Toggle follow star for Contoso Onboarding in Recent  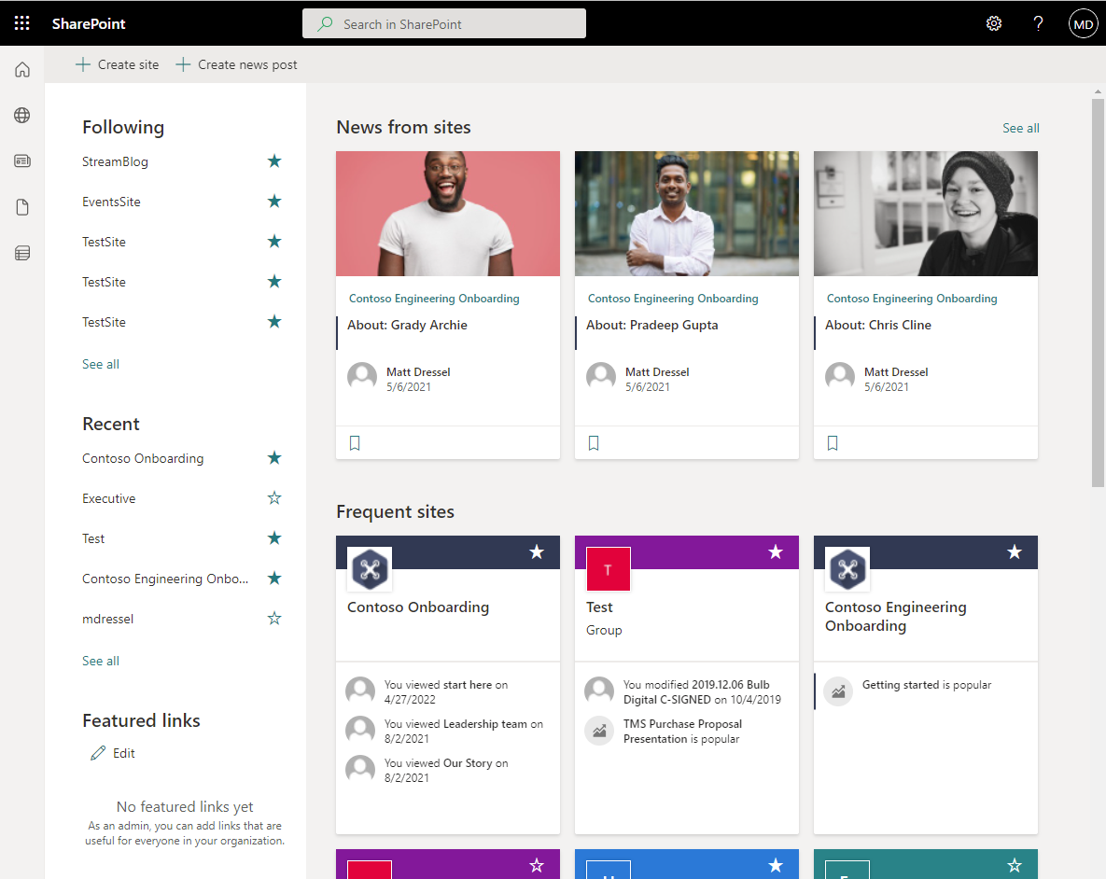274,458
